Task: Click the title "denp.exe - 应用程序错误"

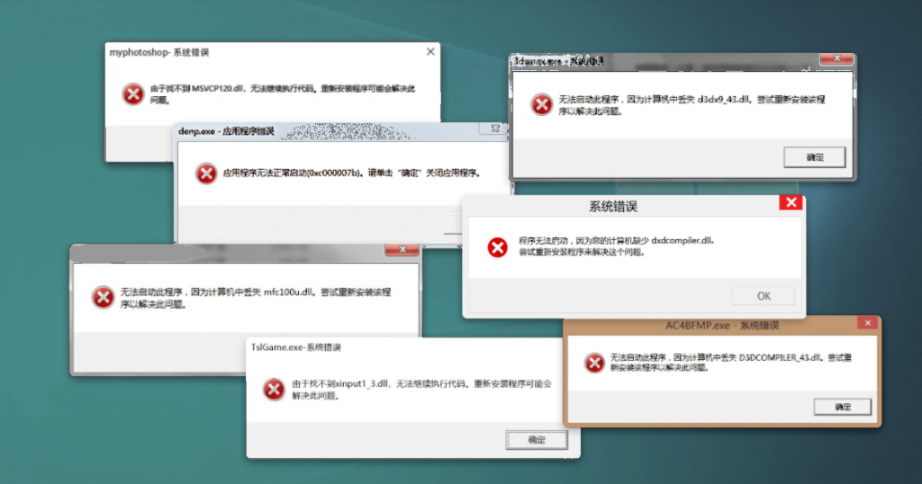Action: (226, 131)
